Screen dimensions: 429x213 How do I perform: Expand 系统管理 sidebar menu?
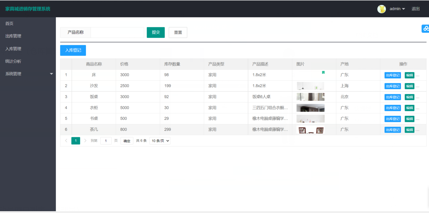coord(28,74)
